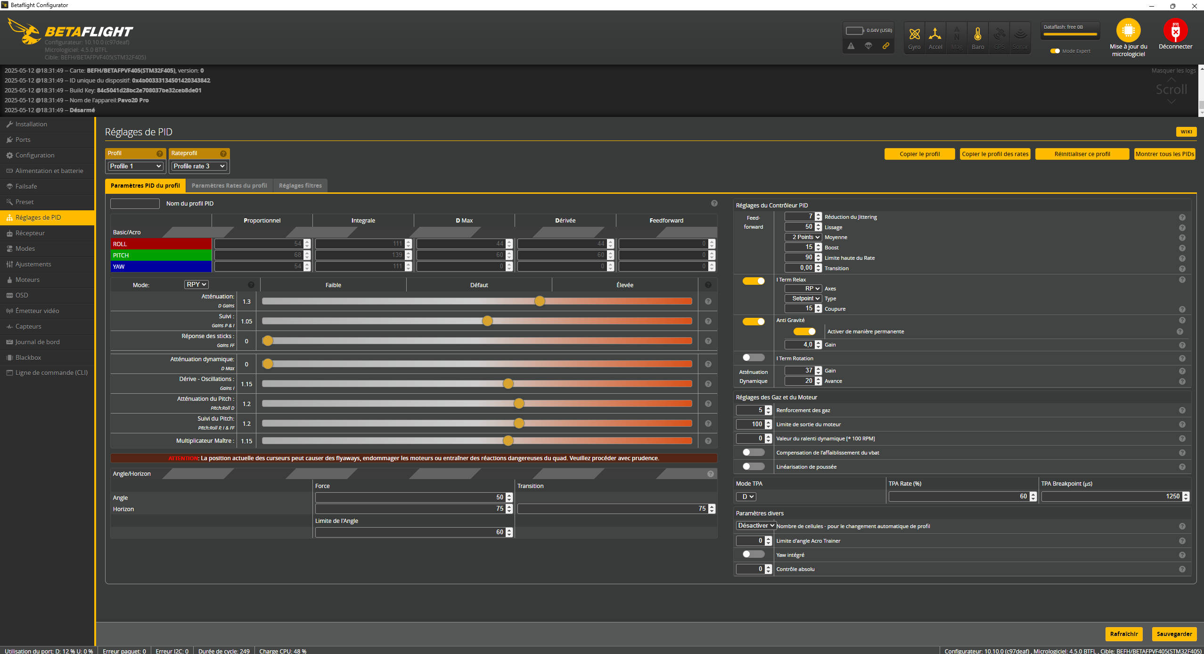Click the firmware update chip icon

(x=1128, y=31)
